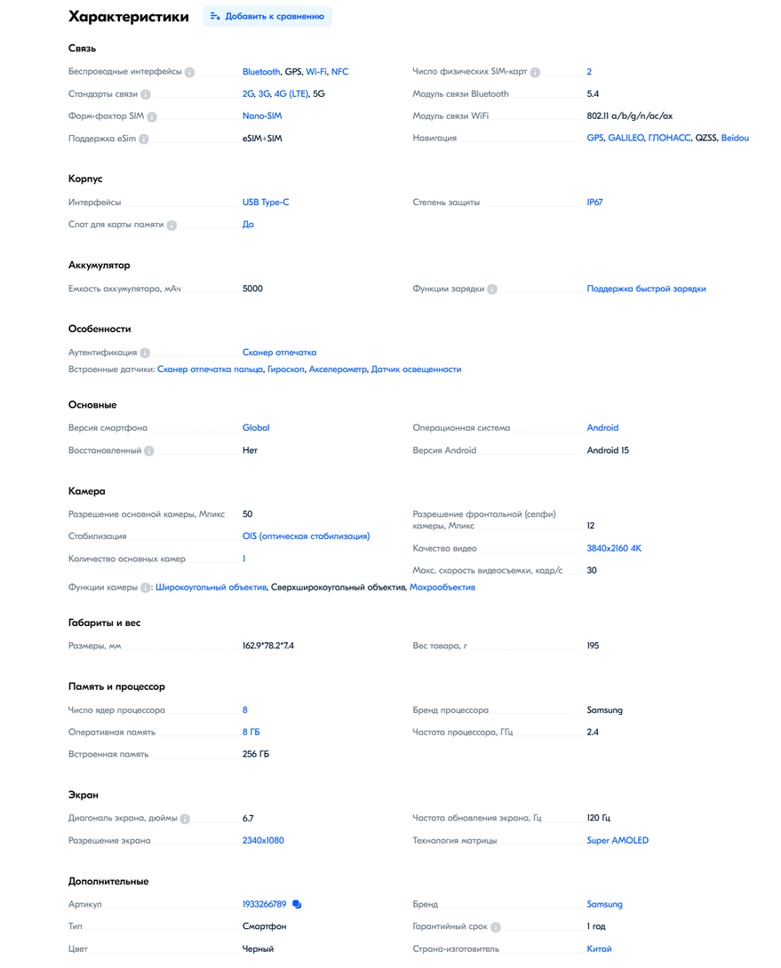Viewport: 781px width, 968px height.
Task: Show info about Поддержка eSim
Action: pos(144,139)
